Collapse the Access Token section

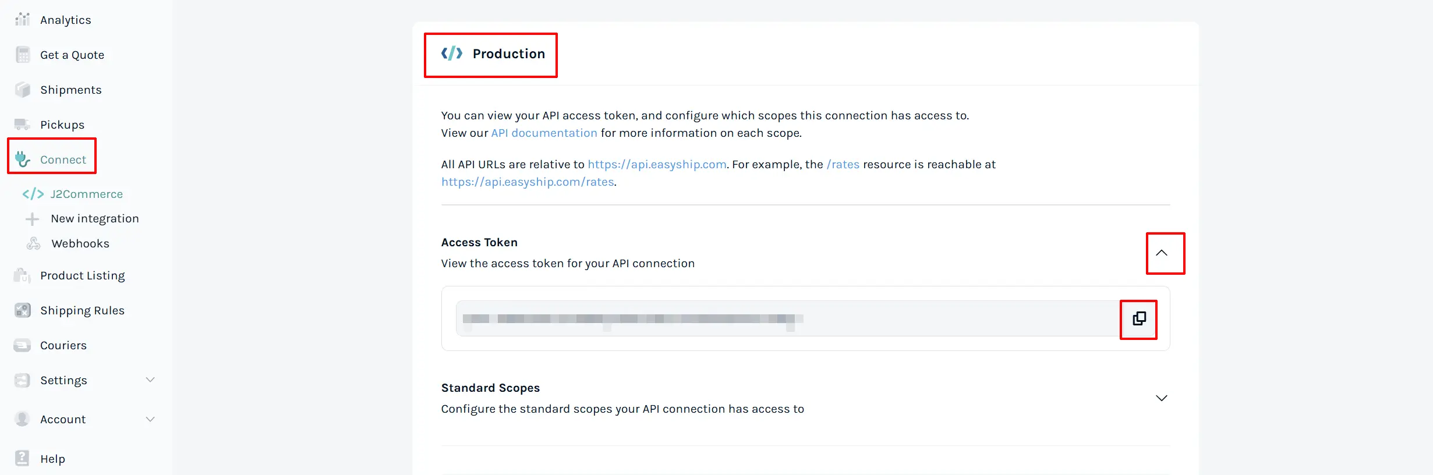[x=1161, y=253]
